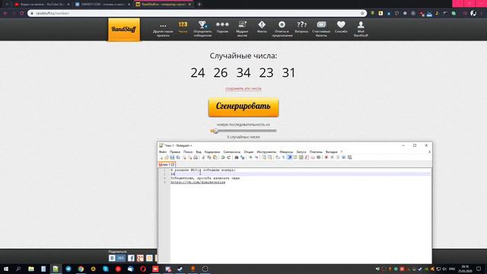
Task: Switch to the second browser tab
Action: (x=103, y=5)
